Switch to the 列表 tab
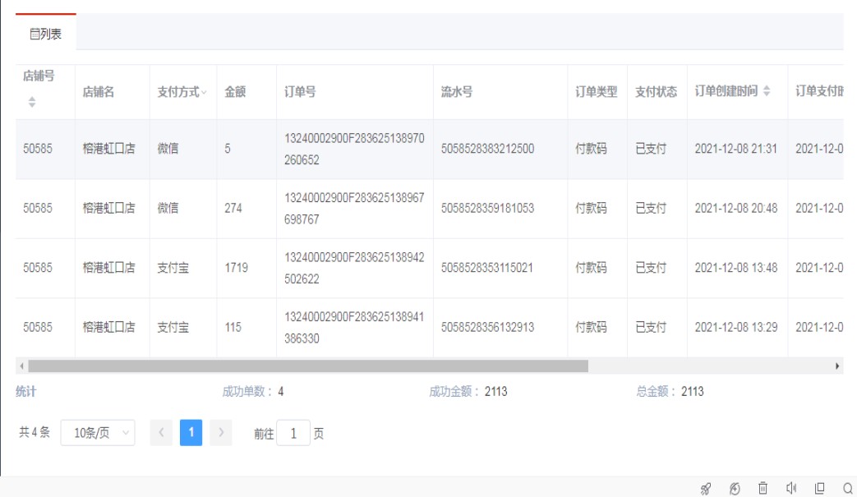Screen dimensions: 857x497 tap(45, 35)
